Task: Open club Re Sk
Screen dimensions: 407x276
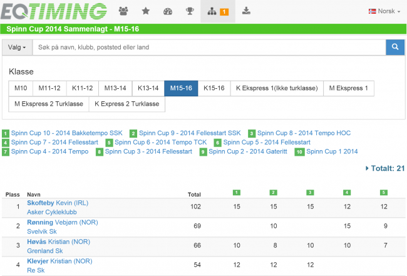Action: (36, 270)
